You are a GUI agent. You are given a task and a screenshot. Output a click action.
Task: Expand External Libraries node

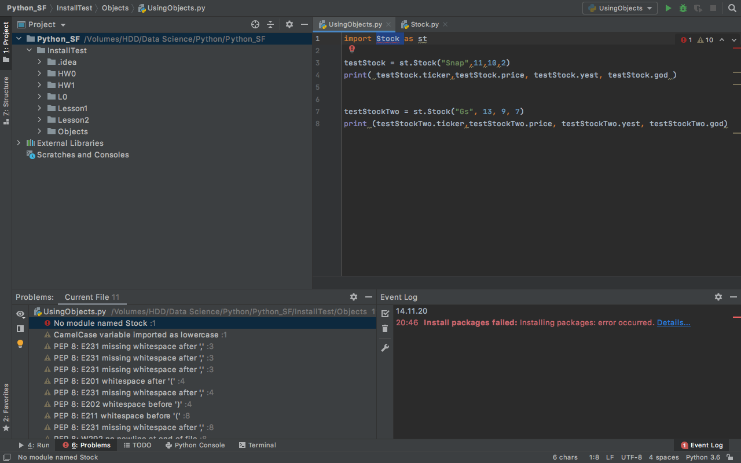(x=19, y=143)
